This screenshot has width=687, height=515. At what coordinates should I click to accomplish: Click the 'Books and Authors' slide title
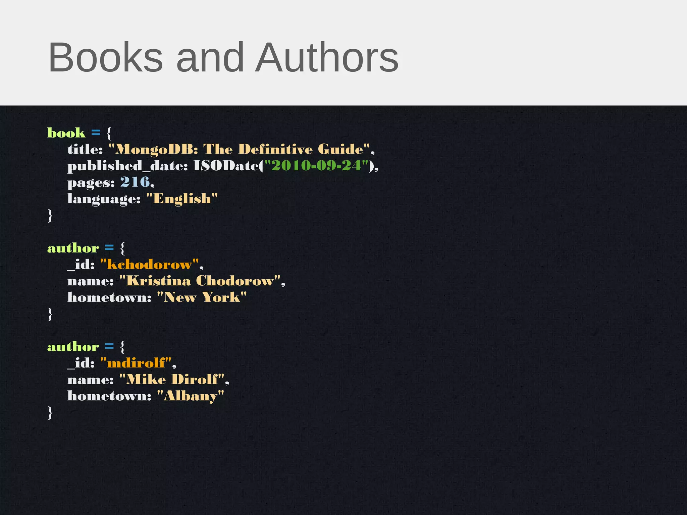223,57
